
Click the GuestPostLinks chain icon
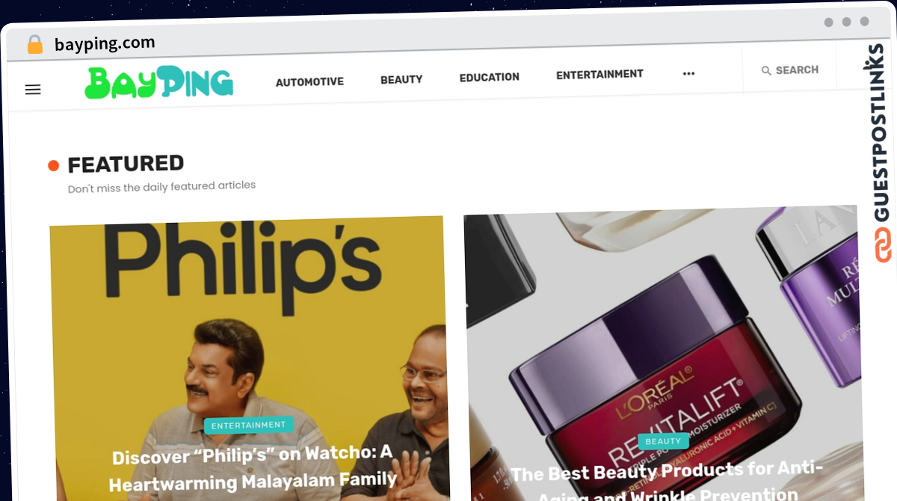coord(884,245)
